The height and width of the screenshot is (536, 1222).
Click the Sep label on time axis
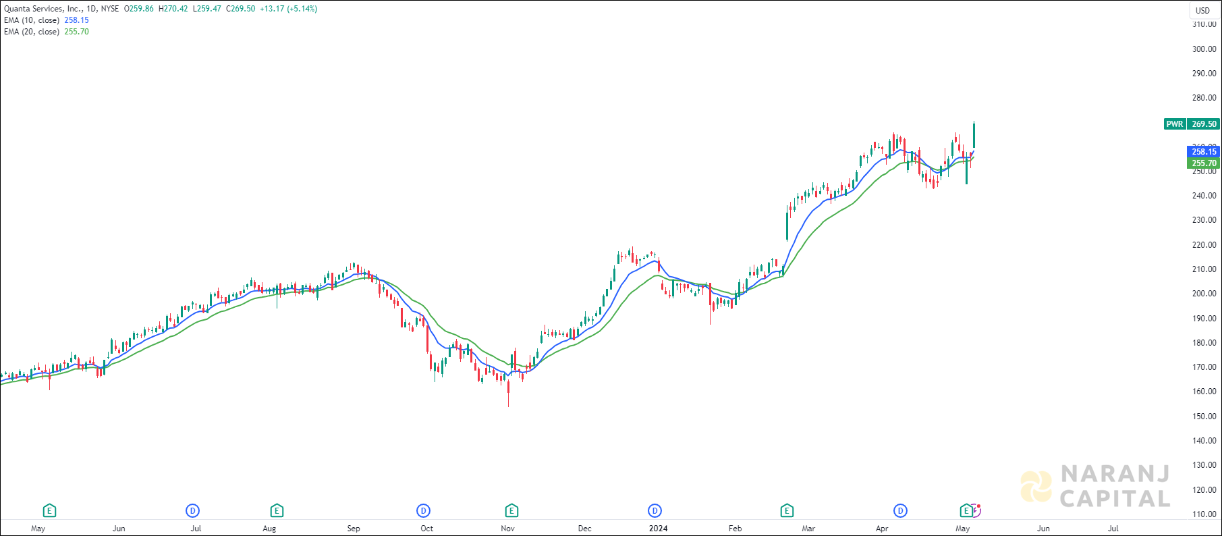click(354, 529)
